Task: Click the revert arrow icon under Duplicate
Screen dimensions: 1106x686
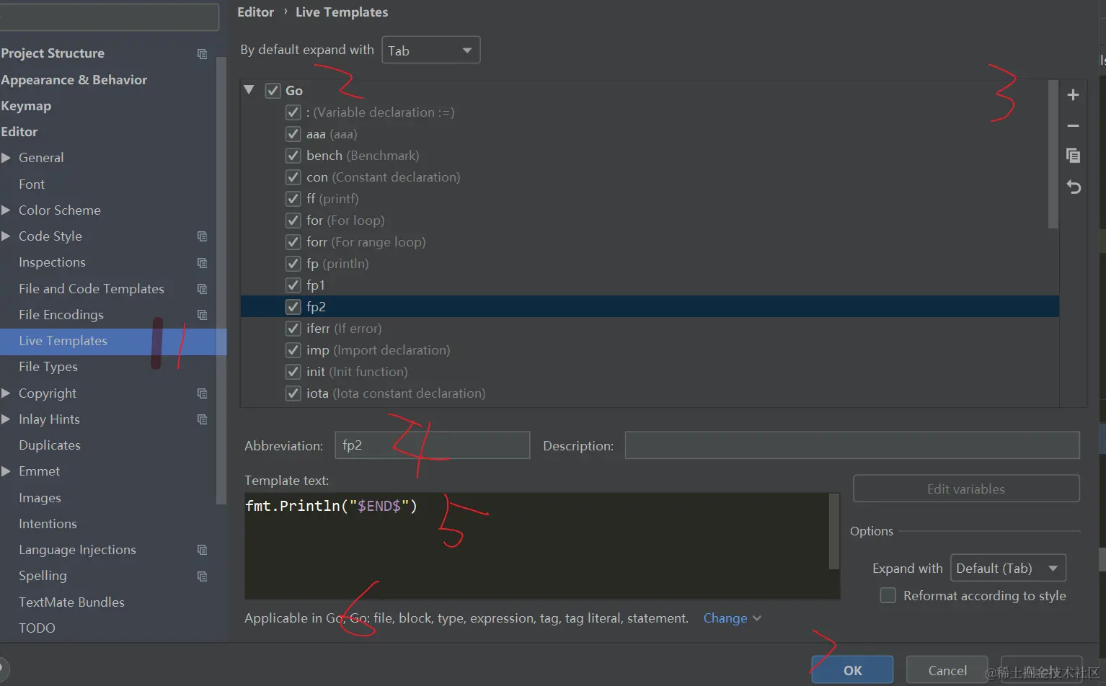Action: coord(1074,187)
